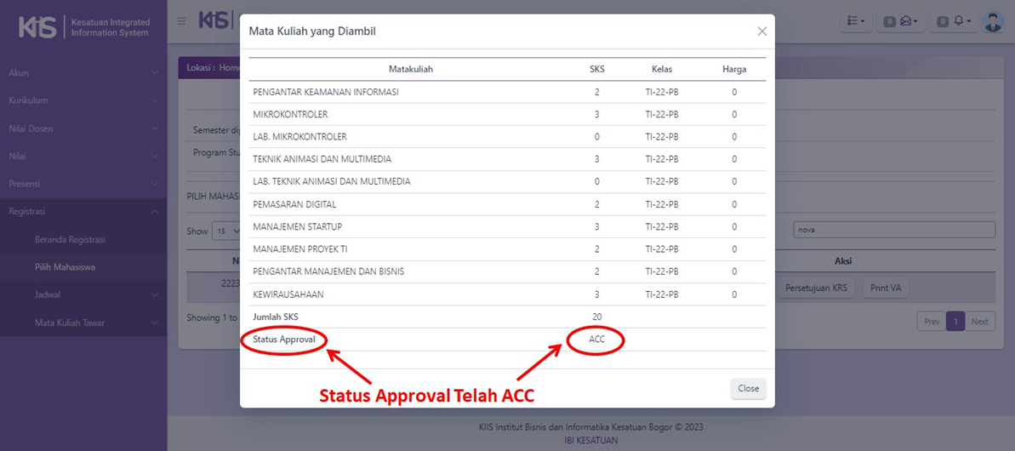Image resolution: width=1015 pixels, height=451 pixels.
Task: Click the Print VA button
Action: [885, 288]
